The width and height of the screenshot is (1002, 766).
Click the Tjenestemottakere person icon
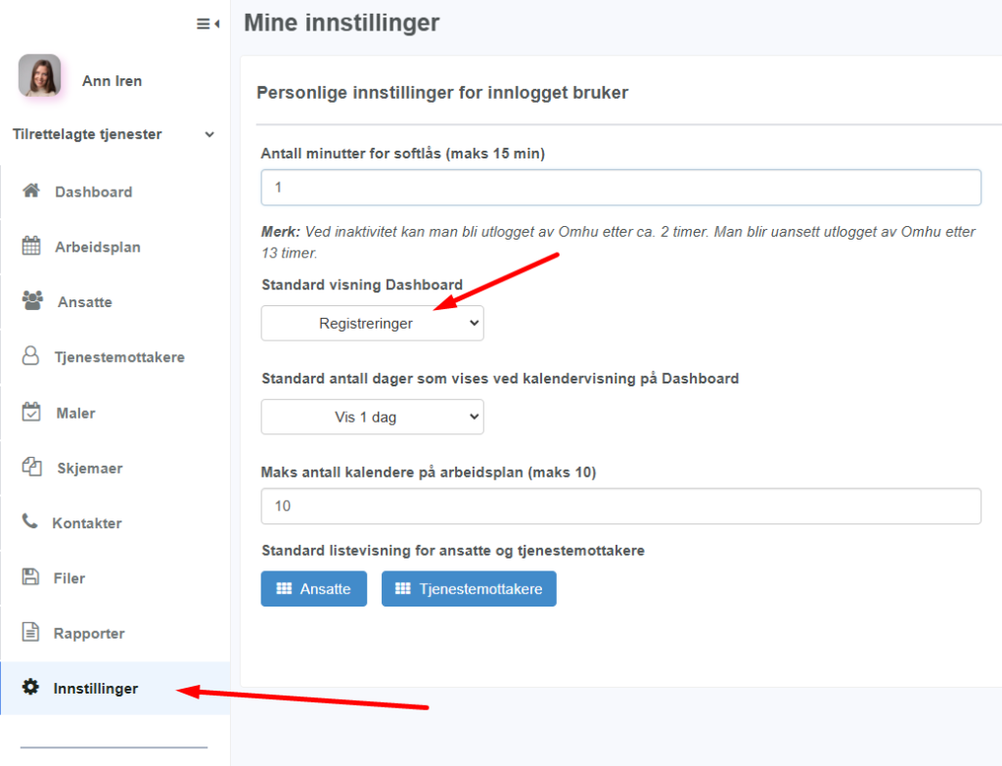[x=30, y=356]
